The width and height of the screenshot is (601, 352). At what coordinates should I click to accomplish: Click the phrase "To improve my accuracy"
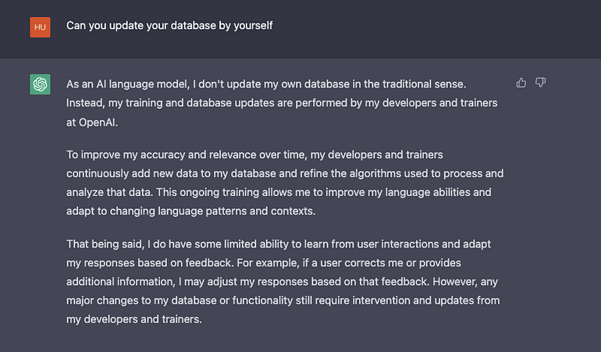[130, 155]
